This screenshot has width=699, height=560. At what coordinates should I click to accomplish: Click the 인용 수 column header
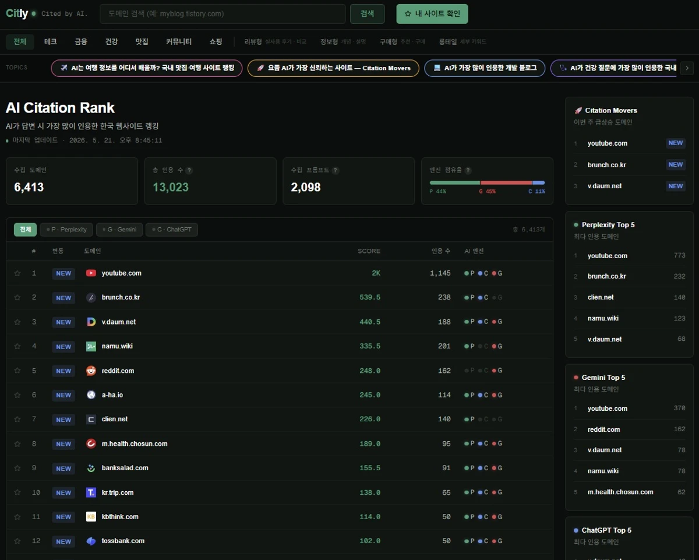[441, 251]
